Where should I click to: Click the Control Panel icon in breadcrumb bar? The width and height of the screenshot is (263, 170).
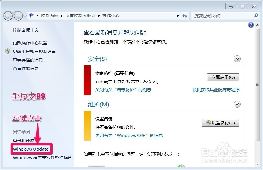click(x=31, y=15)
